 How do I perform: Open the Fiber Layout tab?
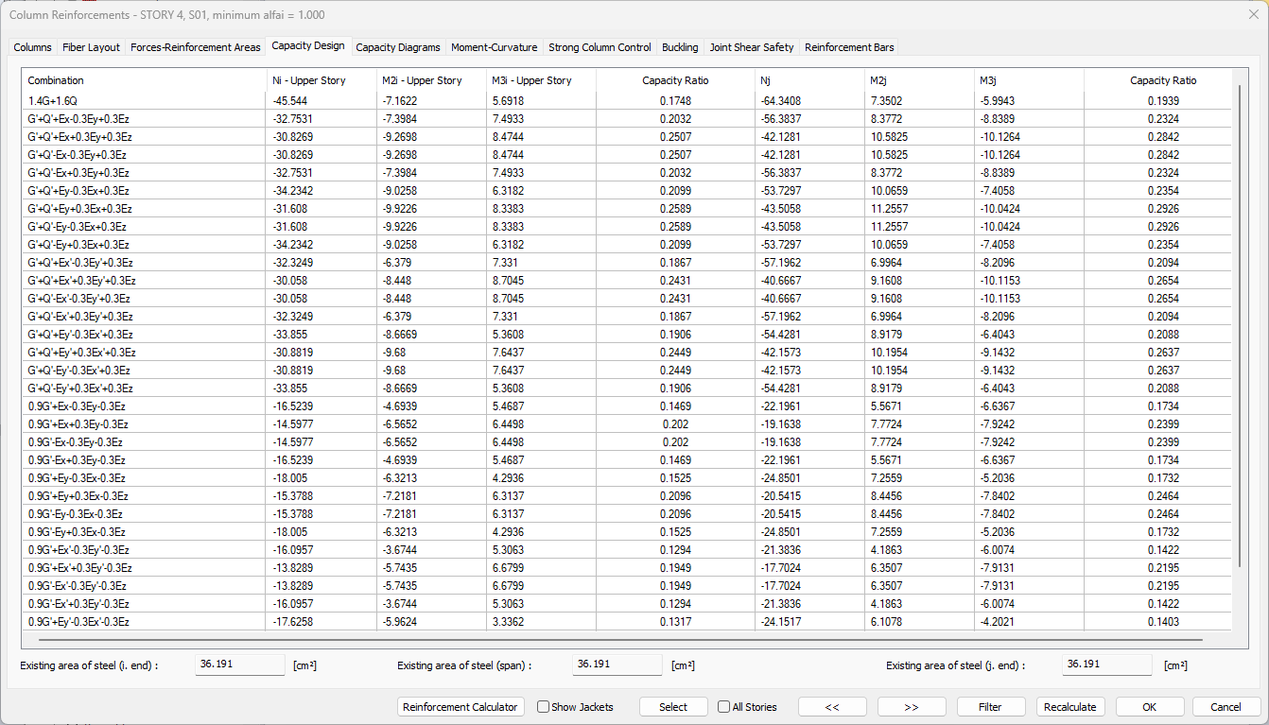click(91, 47)
